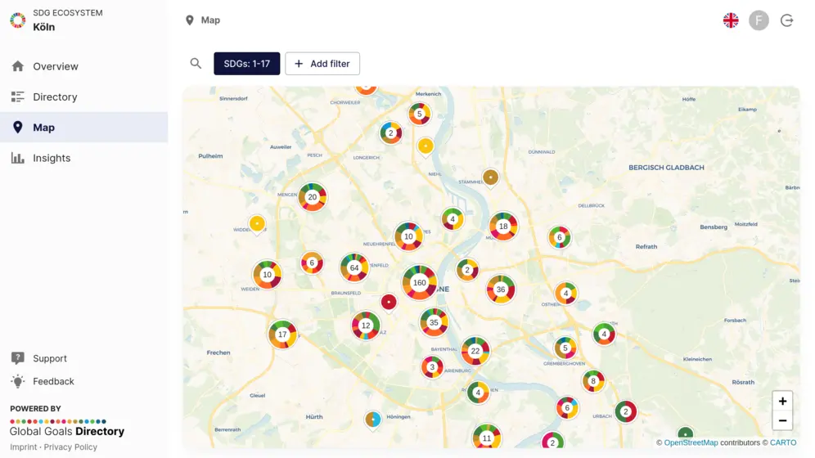Open the Privacy Policy link
This screenshot has width=815, height=458.
coord(70,447)
